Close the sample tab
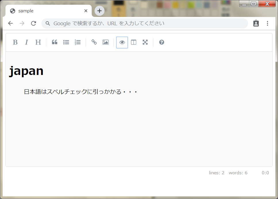The width and height of the screenshot is (278, 199). click(86, 11)
